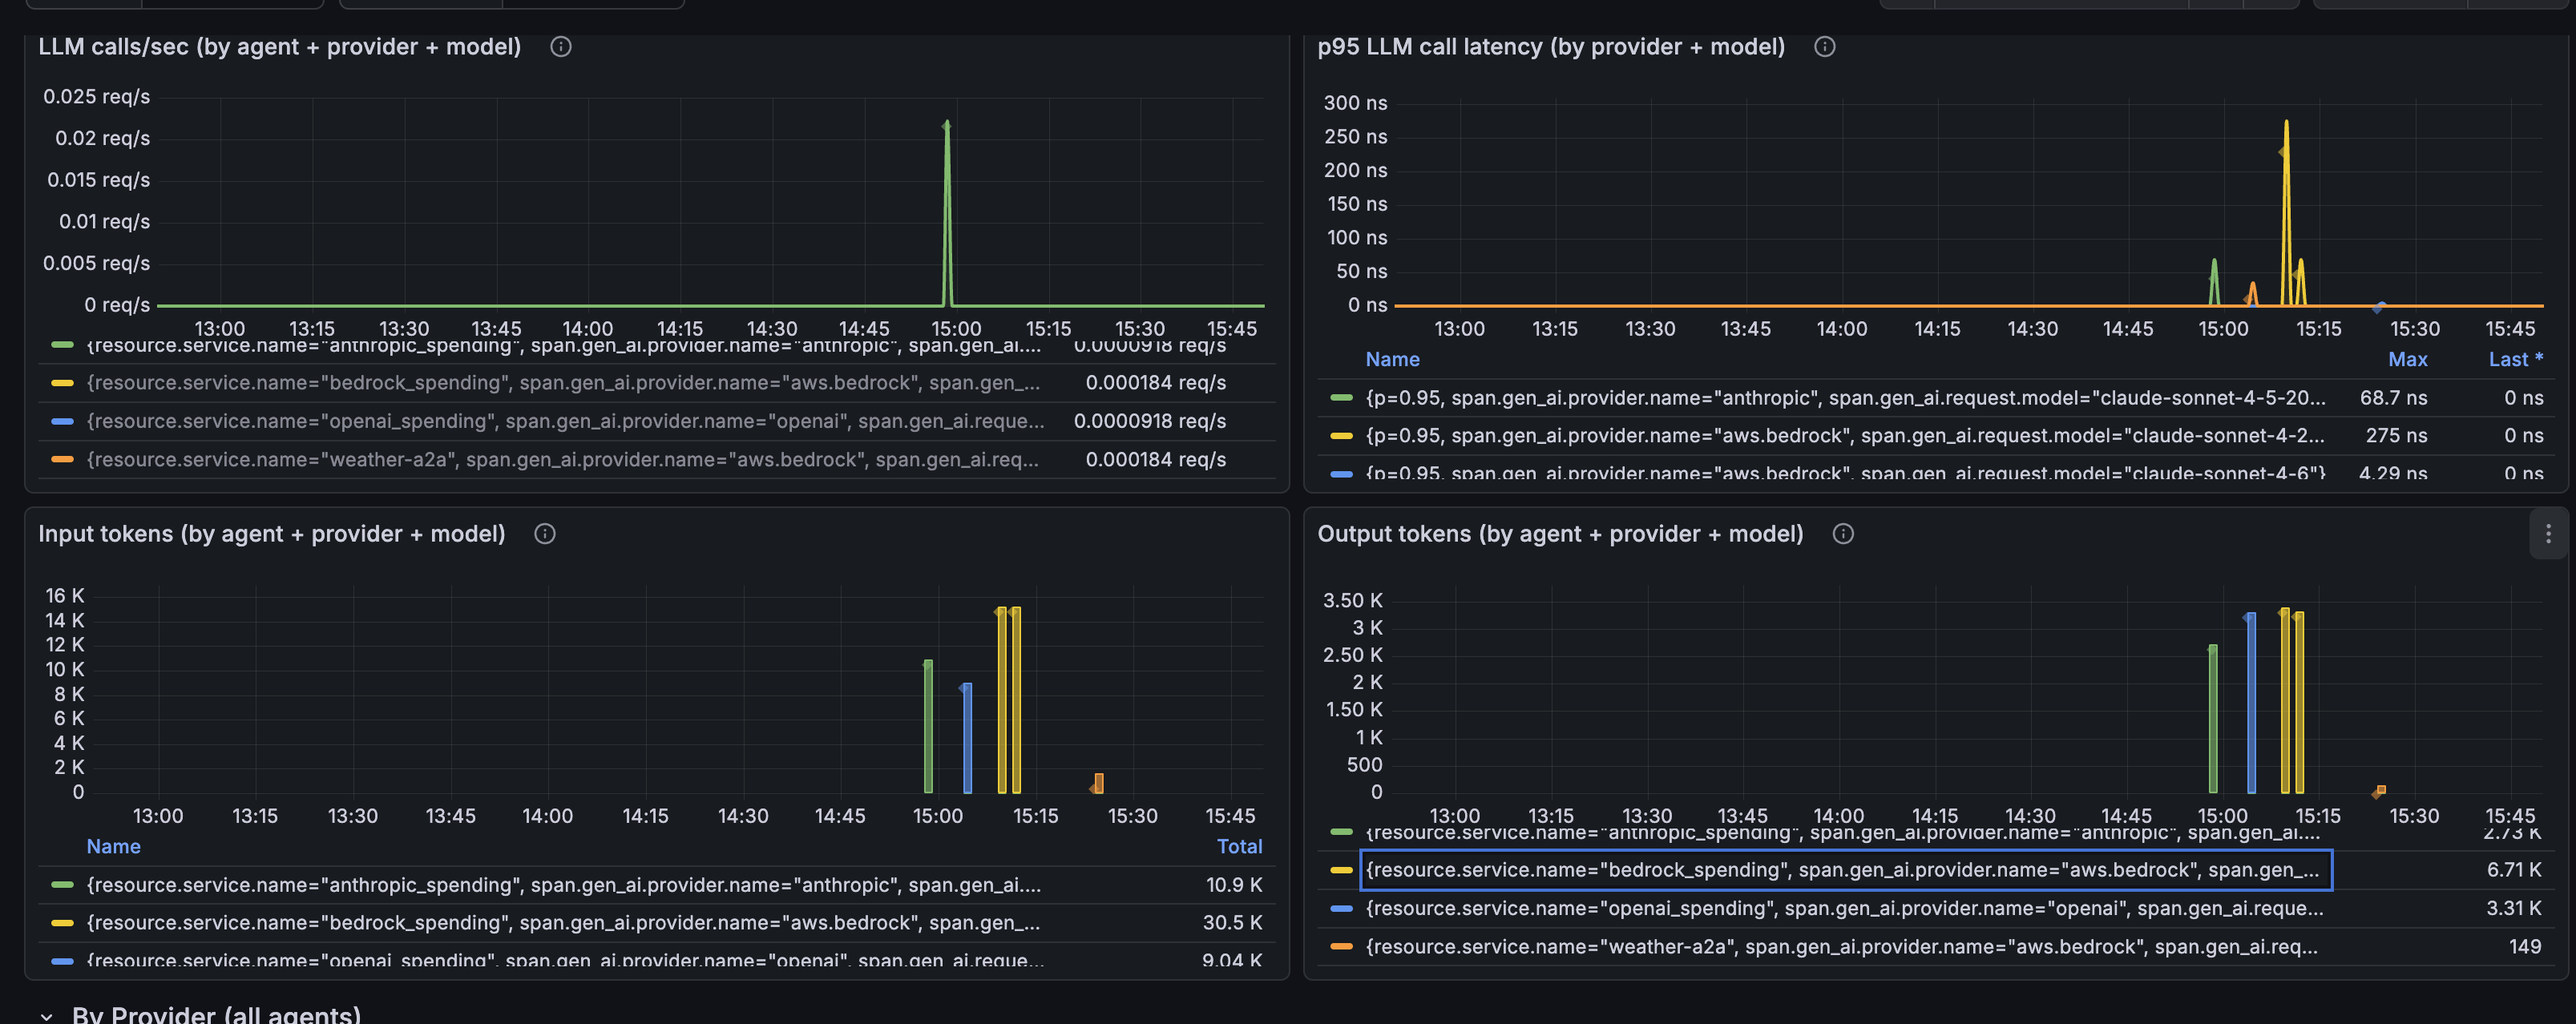This screenshot has width=2576, height=1024.
Task: Toggle aws.bedrock claude-sonnet-4-2 series in latency legend
Action: (x=1845, y=436)
